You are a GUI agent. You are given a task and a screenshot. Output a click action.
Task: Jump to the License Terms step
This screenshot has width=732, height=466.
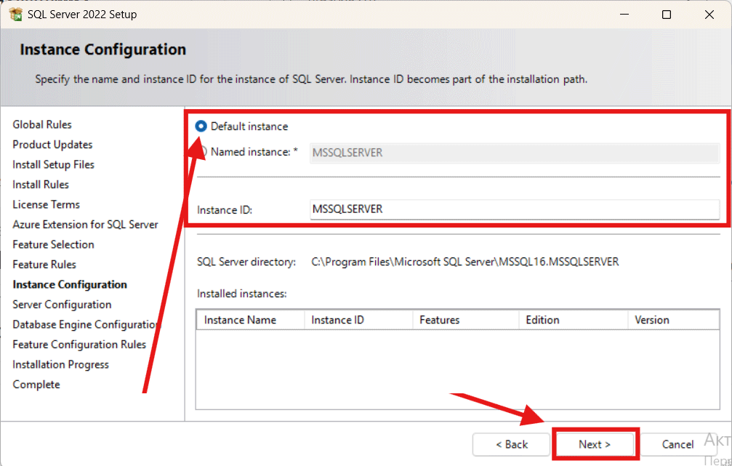click(46, 205)
